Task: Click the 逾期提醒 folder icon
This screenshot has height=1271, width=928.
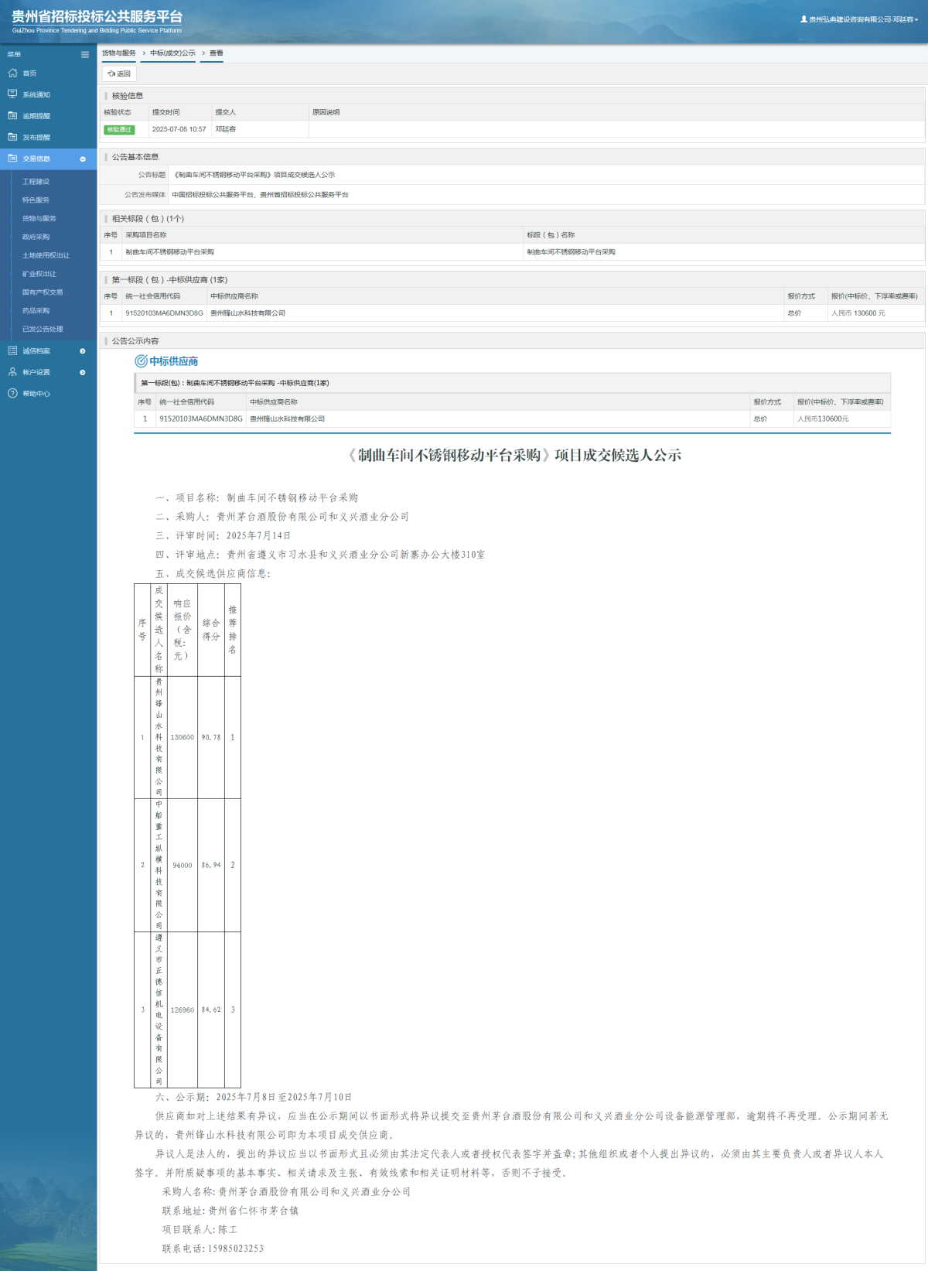Action: 12,115
